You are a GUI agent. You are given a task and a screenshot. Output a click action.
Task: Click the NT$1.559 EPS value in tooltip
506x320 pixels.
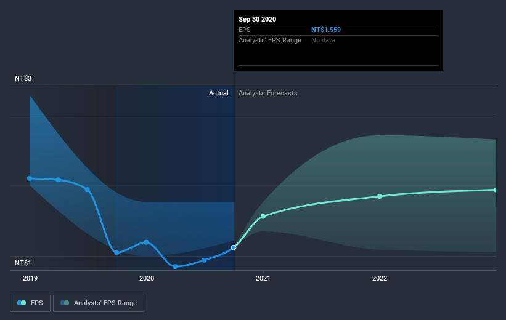click(x=326, y=30)
